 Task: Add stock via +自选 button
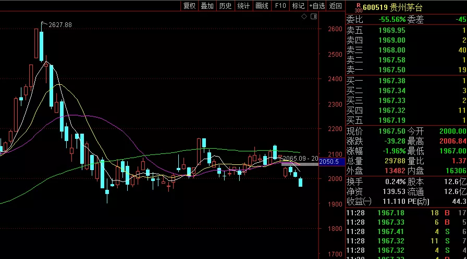tap(317, 6)
